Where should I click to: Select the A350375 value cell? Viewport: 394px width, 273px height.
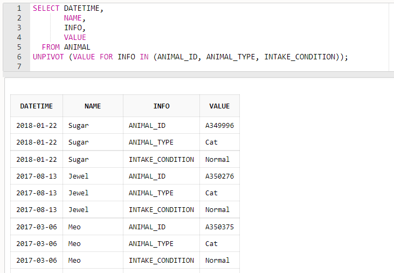[219, 227]
